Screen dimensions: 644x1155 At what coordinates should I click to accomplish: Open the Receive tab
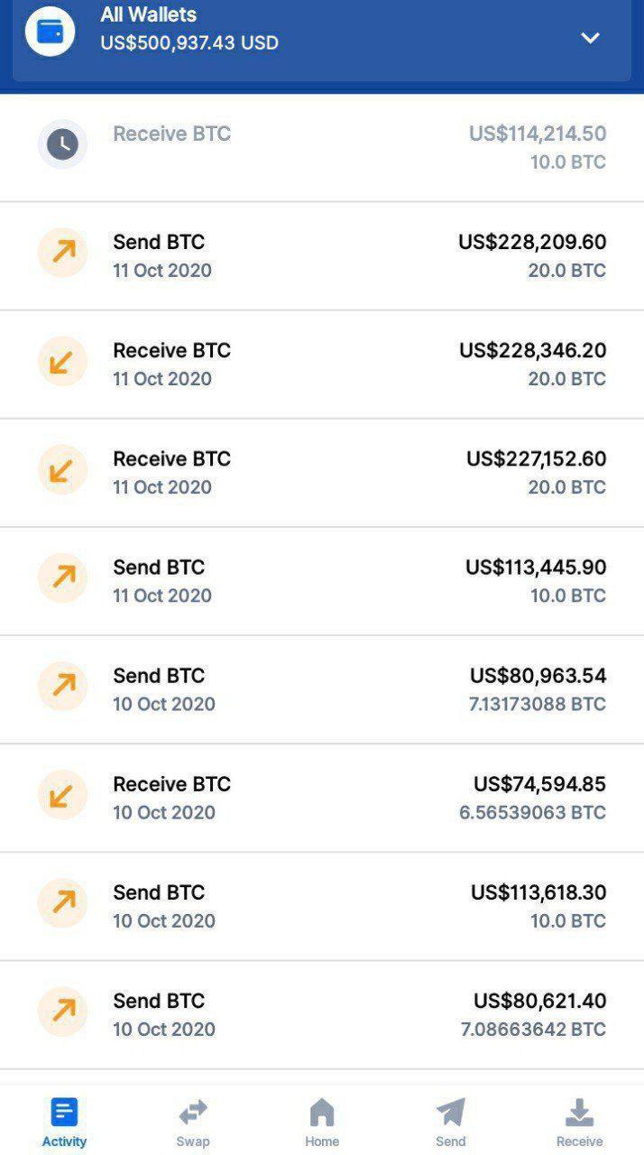pos(579,1122)
